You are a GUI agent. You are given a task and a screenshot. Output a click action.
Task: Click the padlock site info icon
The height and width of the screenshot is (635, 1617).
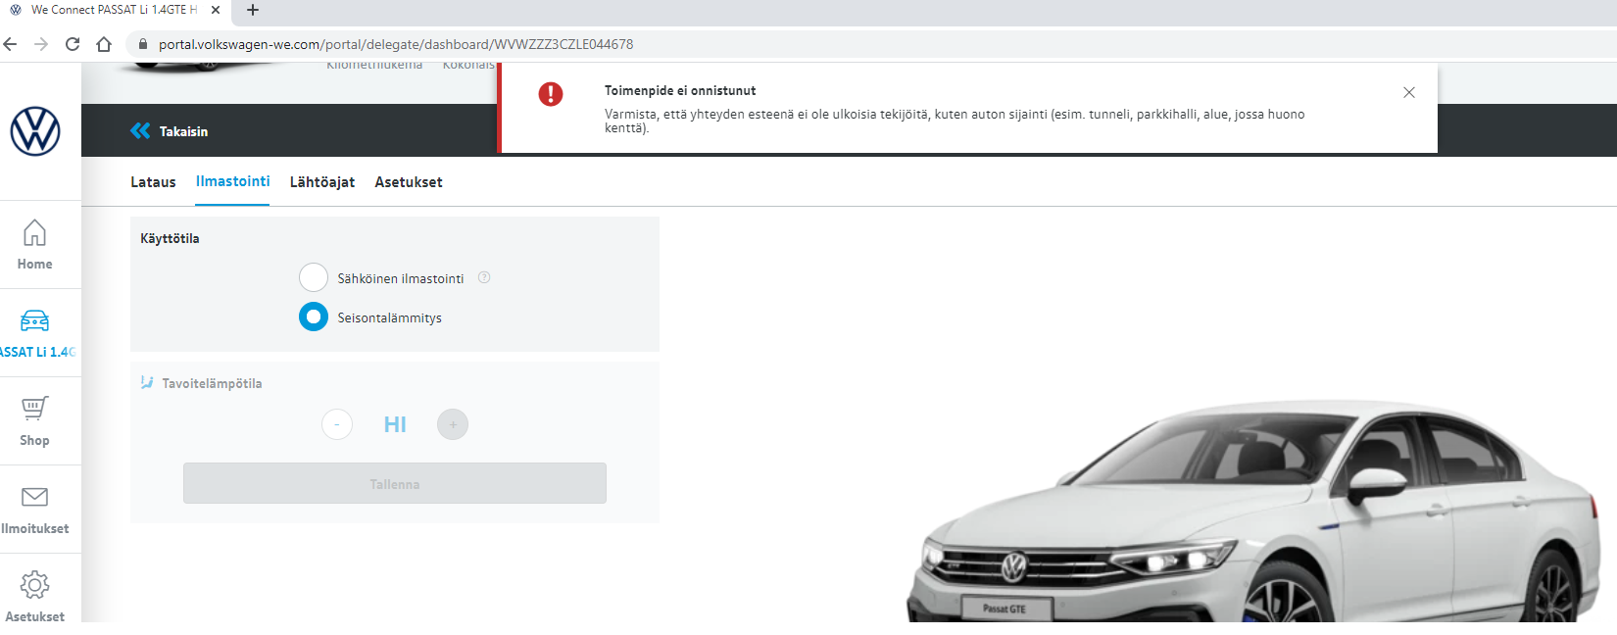coord(143,44)
